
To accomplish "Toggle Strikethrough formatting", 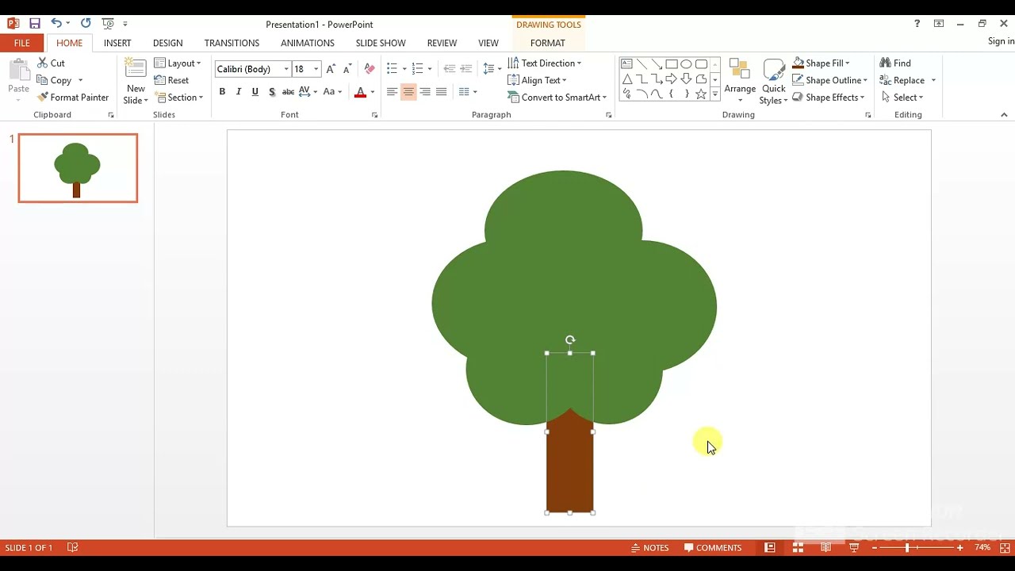I will 289,92.
